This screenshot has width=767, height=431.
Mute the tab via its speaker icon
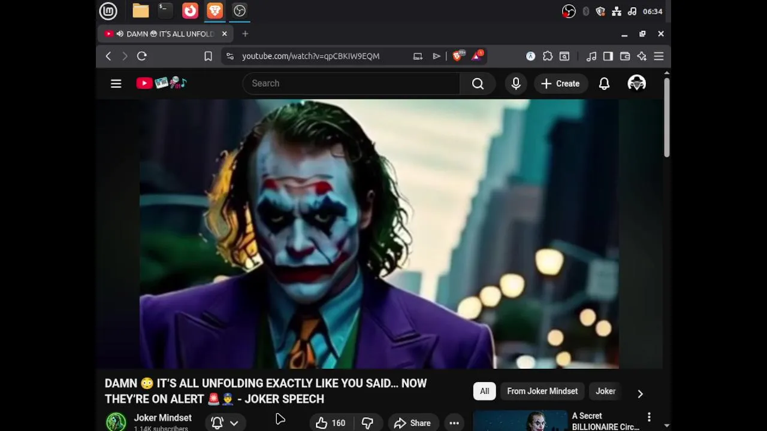(x=120, y=34)
